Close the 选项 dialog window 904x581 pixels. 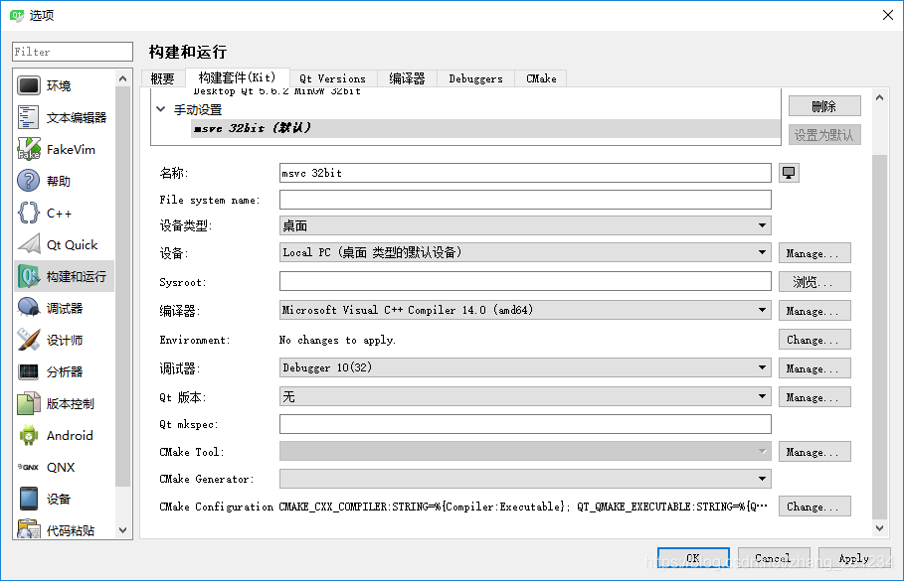[888, 15]
